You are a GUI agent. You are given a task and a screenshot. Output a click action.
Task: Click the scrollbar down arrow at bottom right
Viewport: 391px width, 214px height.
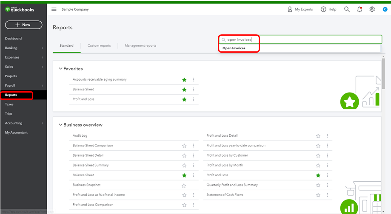coord(383,212)
